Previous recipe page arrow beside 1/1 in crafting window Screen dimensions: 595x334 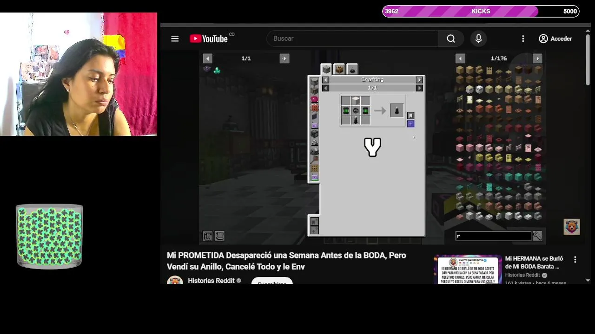tap(325, 88)
